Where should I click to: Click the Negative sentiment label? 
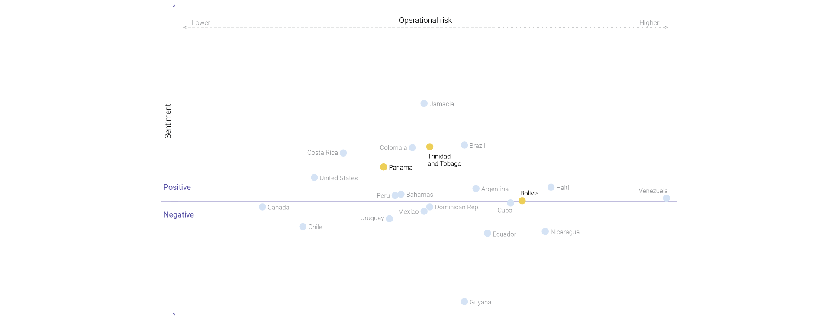point(178,215)
